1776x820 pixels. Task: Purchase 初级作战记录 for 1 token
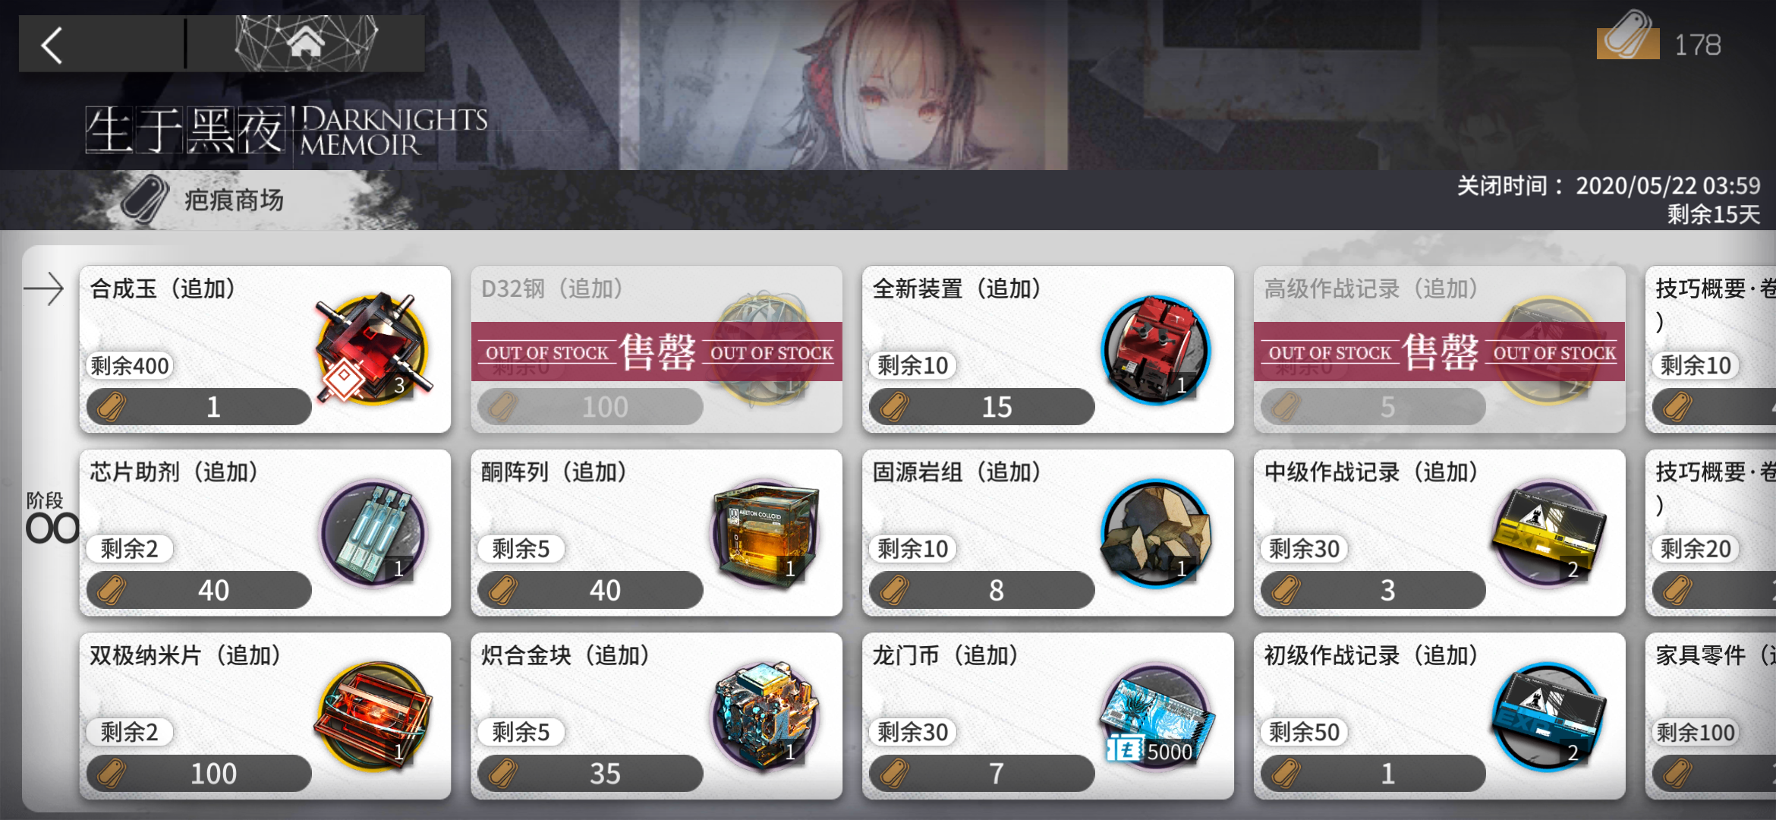(1373, 773)
